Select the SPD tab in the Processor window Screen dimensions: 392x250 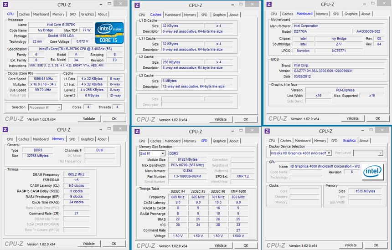[x=72, y=14]
